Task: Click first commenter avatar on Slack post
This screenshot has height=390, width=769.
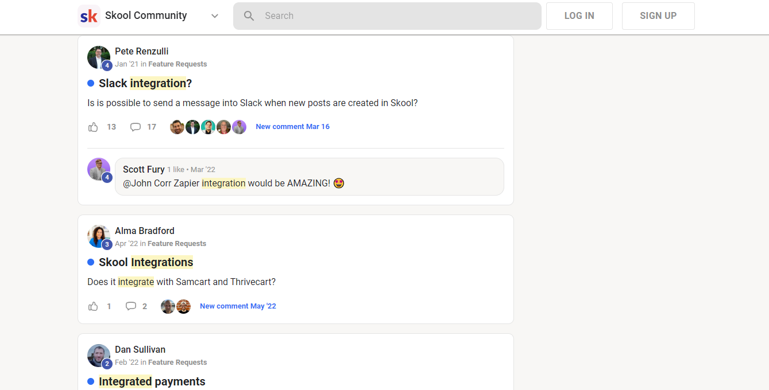Action: (x=177, y=127)
